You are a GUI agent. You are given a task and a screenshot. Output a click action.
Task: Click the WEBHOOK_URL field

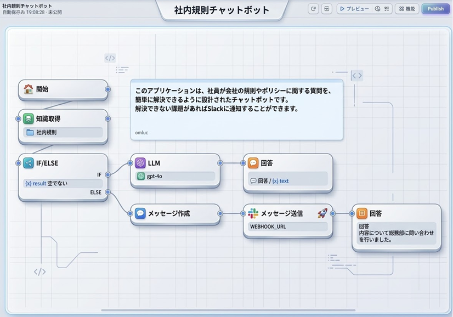tap(288, 227)
